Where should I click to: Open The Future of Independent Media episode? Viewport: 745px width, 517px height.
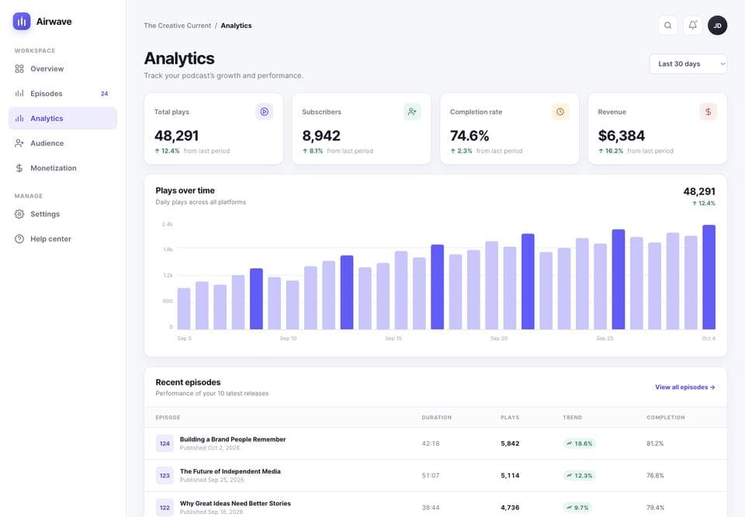(230, 471)
